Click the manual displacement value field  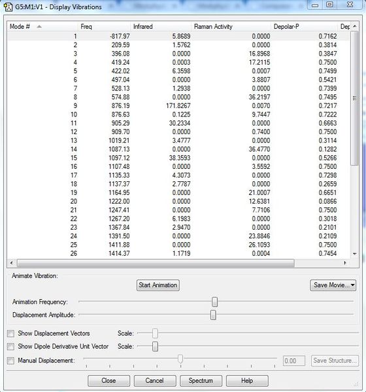coord(294,361)
